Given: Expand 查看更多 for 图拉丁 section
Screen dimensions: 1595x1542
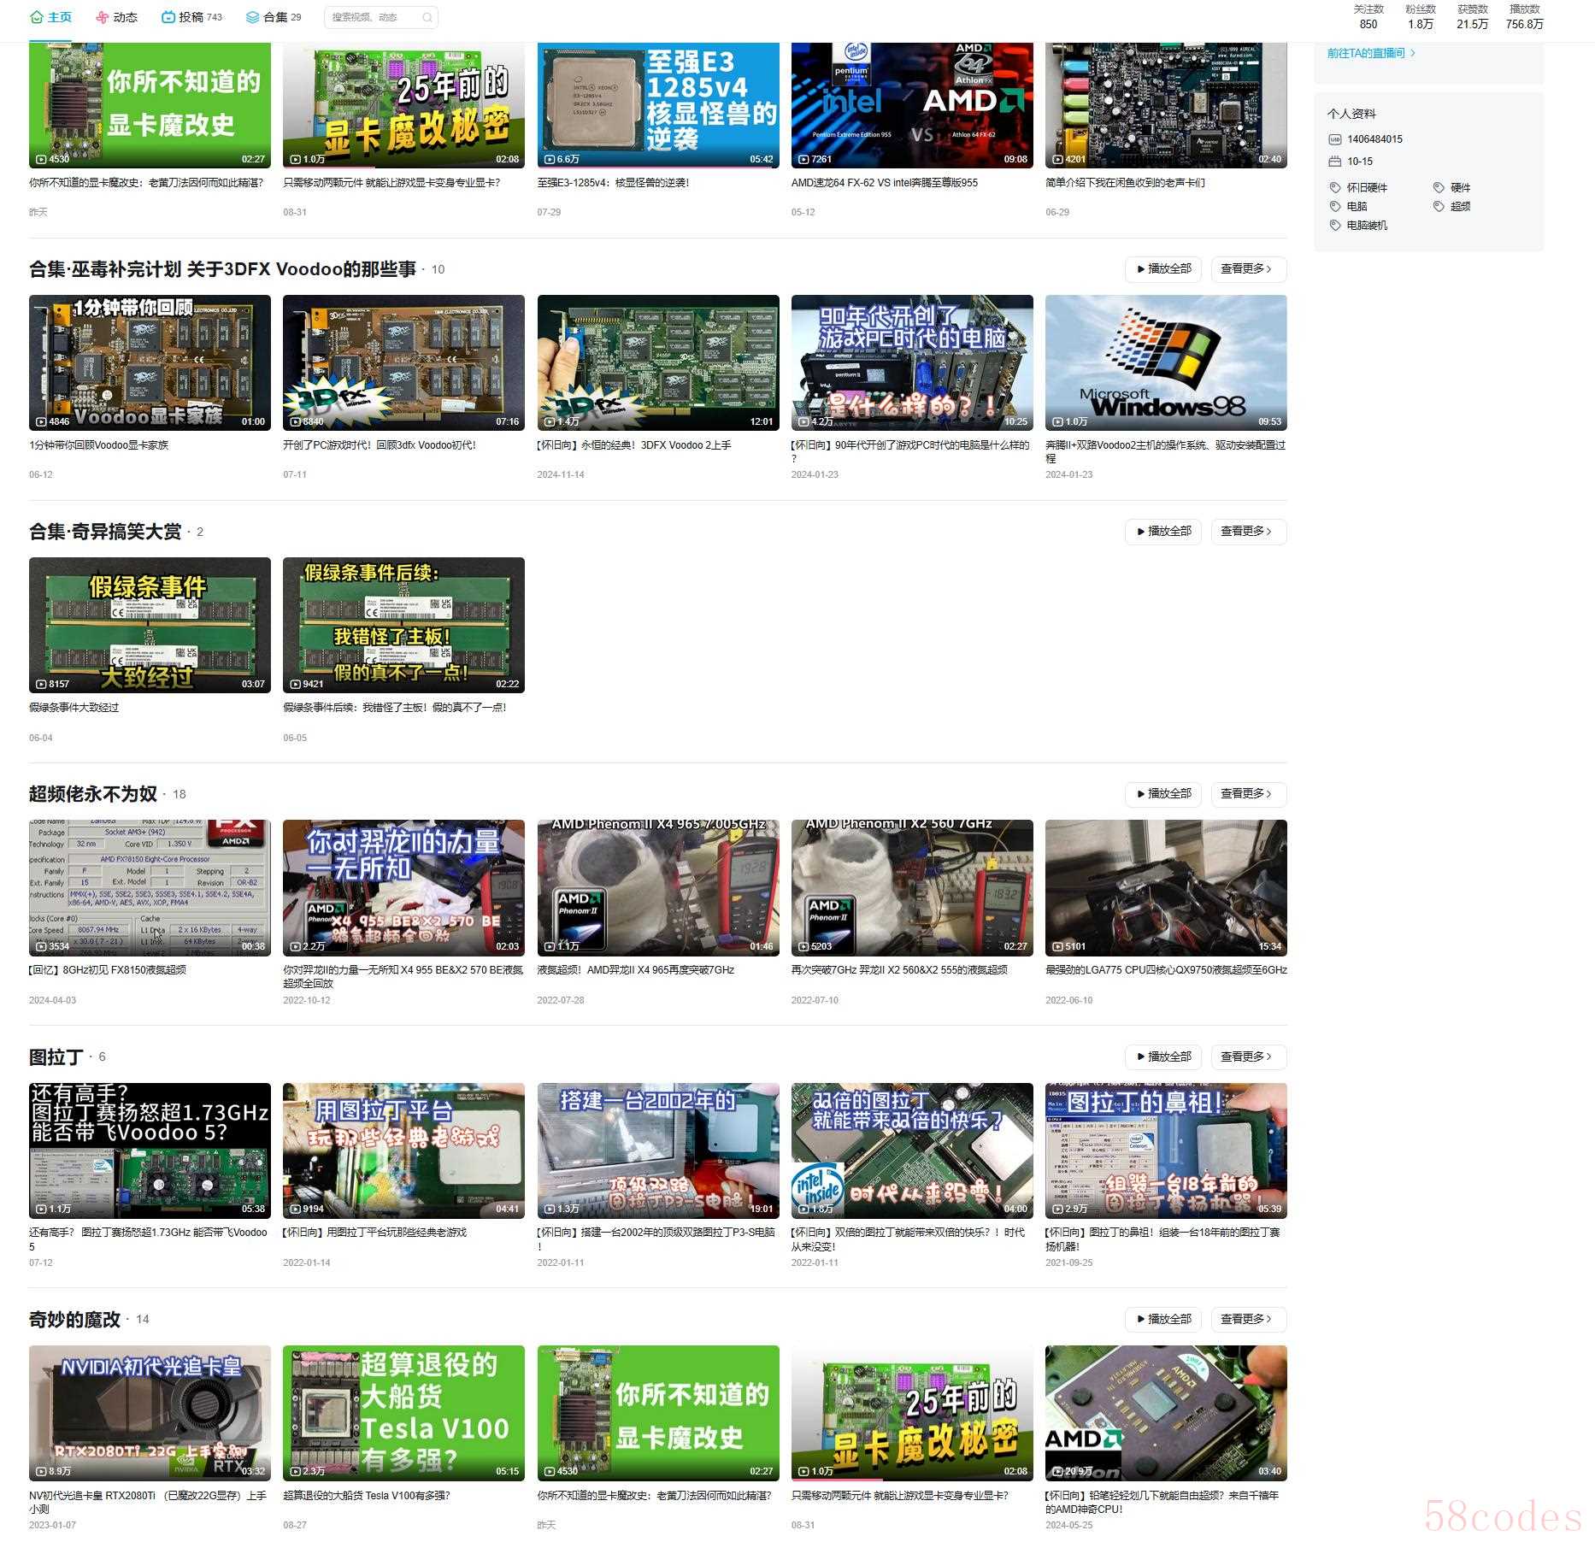Looking at the screenshot, I should tap(1248, 1056).
